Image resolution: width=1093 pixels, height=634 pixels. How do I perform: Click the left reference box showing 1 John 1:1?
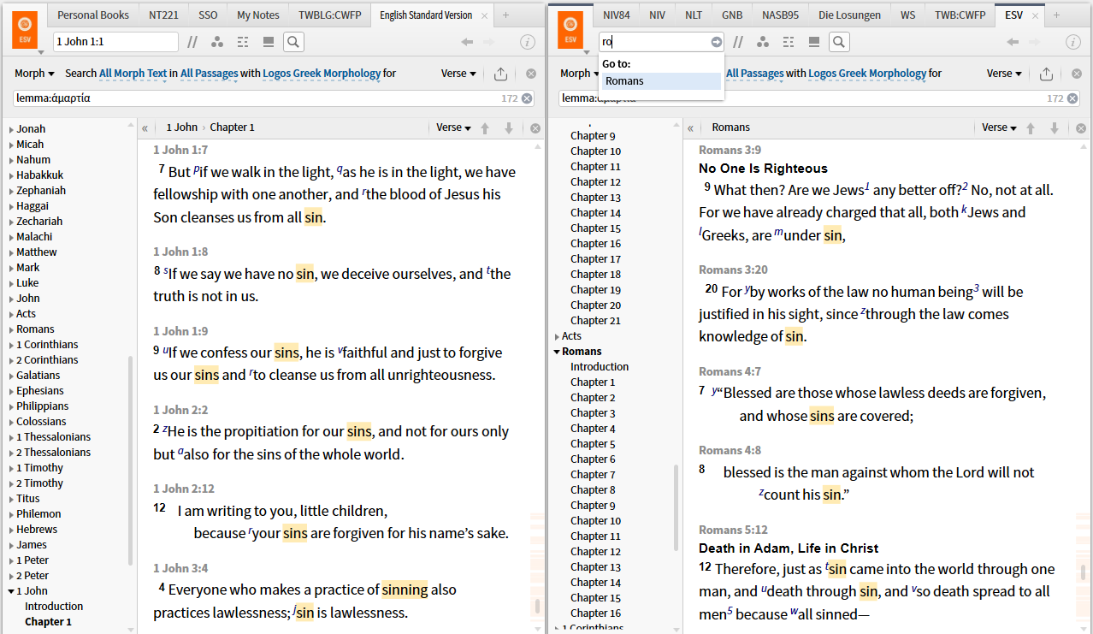tap(115, 42)
